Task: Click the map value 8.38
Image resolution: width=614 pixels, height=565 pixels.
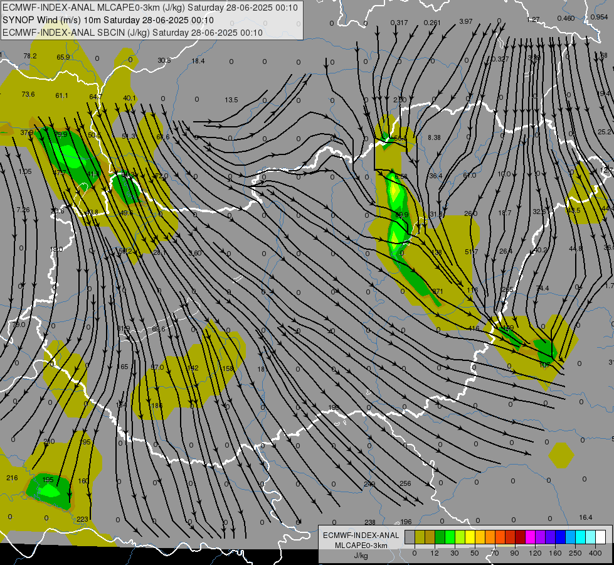Action: [x=434, y=137]
